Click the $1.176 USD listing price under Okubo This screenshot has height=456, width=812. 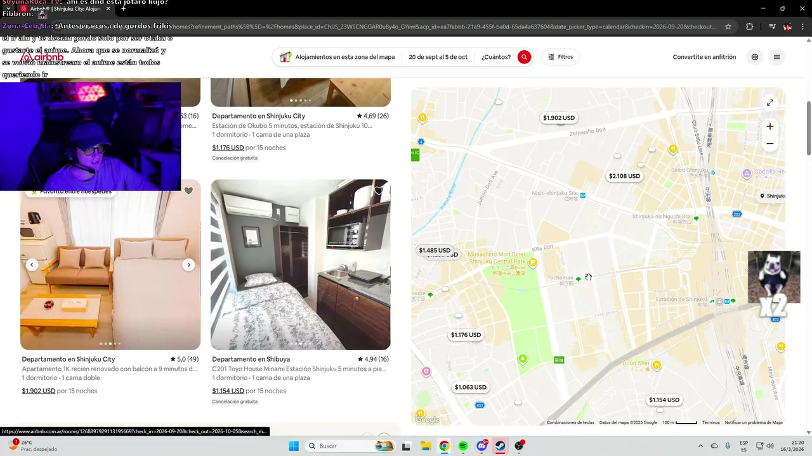(228, 148)
